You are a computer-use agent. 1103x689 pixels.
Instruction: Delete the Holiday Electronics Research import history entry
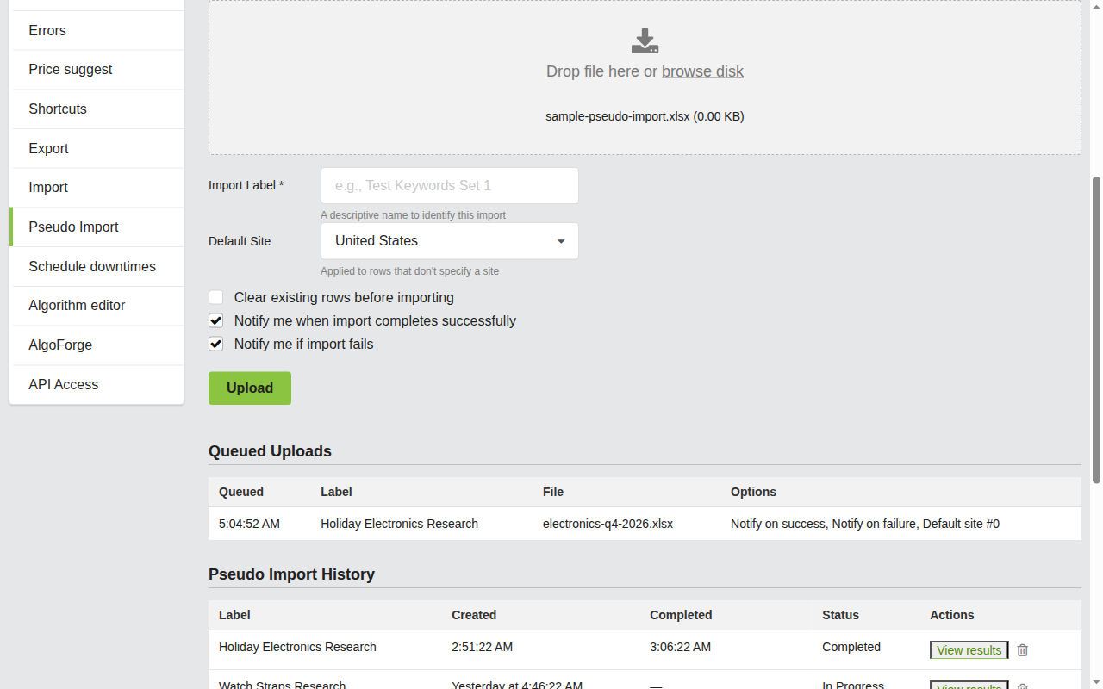click(x=1022, y=650)
